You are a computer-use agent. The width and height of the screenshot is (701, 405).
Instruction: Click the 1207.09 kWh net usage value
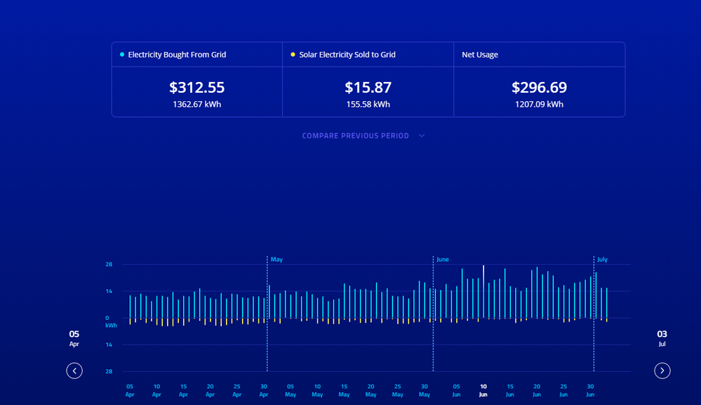[x=539, y=105]
